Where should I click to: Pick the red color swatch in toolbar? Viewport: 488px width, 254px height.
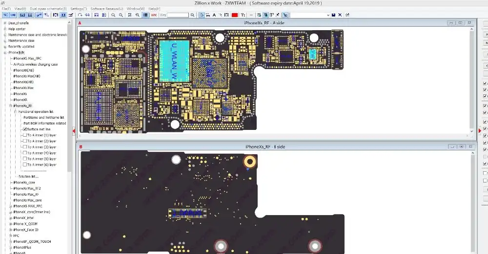(x=235, y=15)
